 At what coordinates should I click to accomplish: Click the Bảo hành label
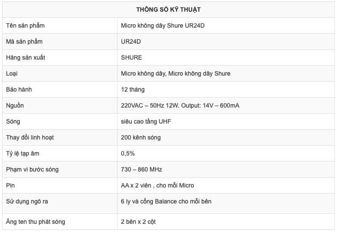click(x=19, y=89)
